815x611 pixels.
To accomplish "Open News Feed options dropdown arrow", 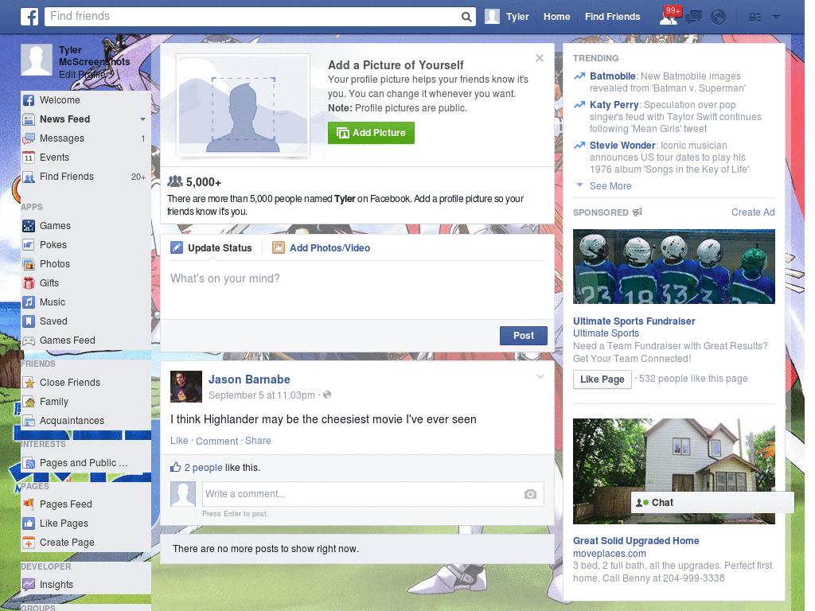I will 142,119.
